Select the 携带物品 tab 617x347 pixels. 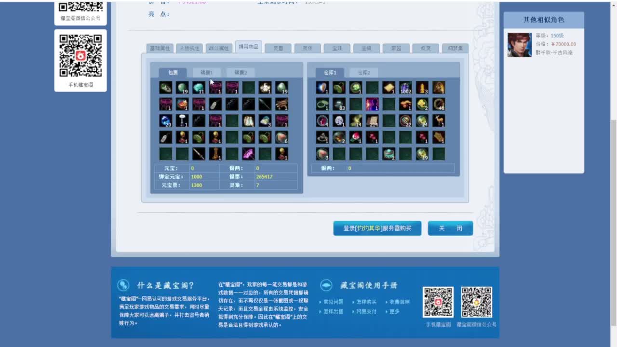tap(249, 47)
